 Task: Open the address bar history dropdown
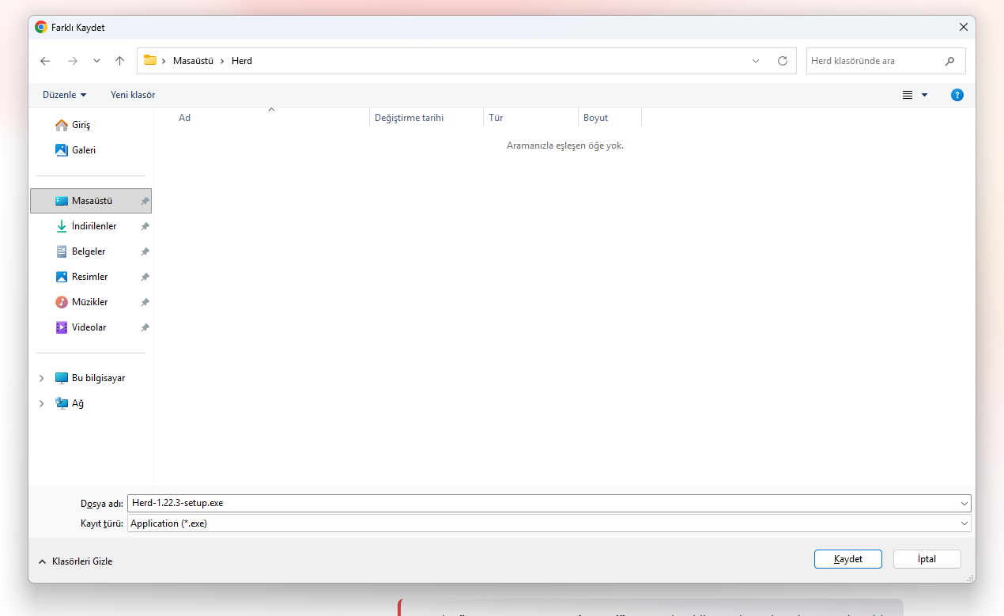(x=755, y=60)
